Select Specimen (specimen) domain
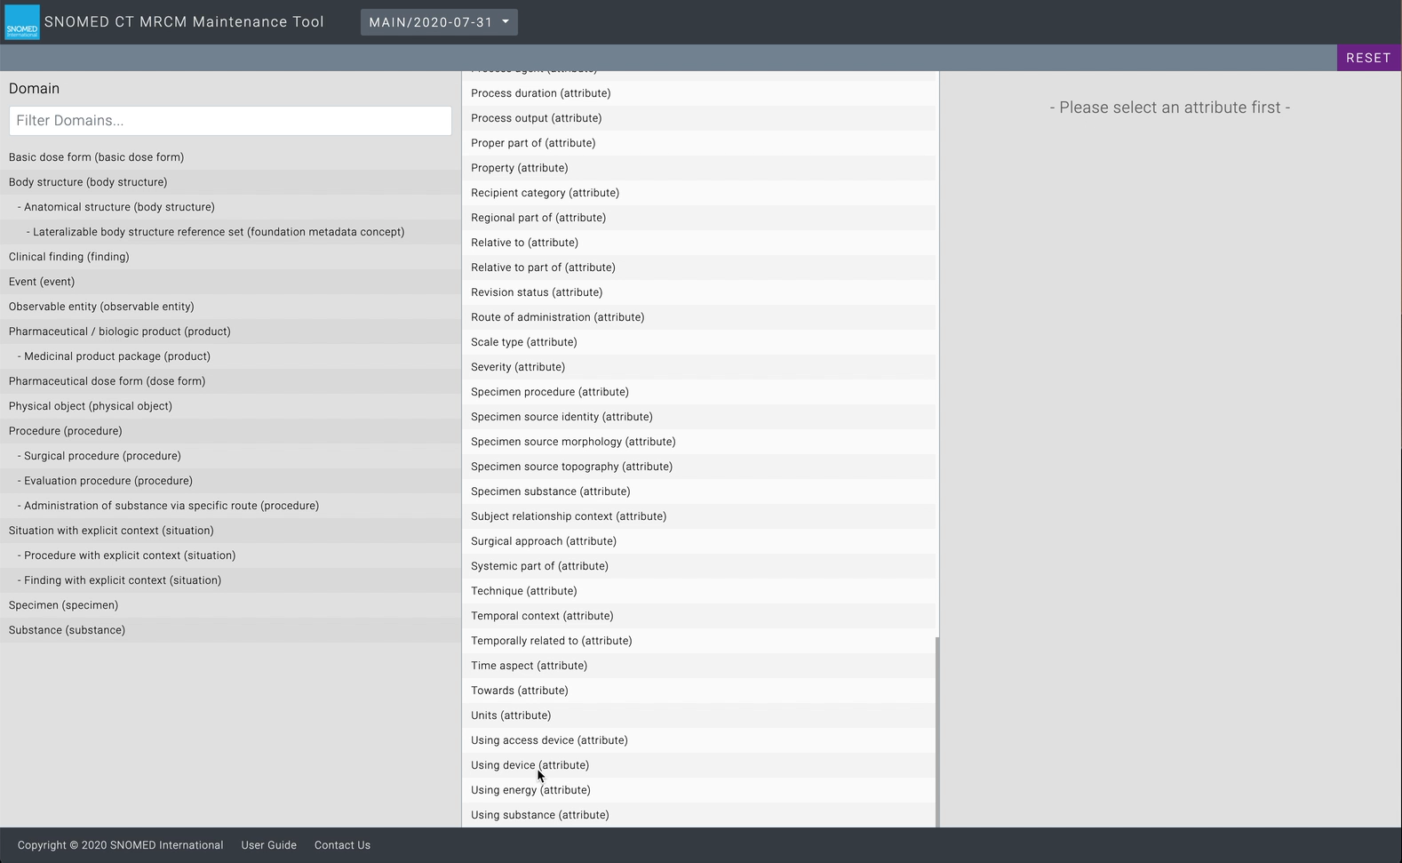Screen dimensions: 1402x863 [230, 605]
